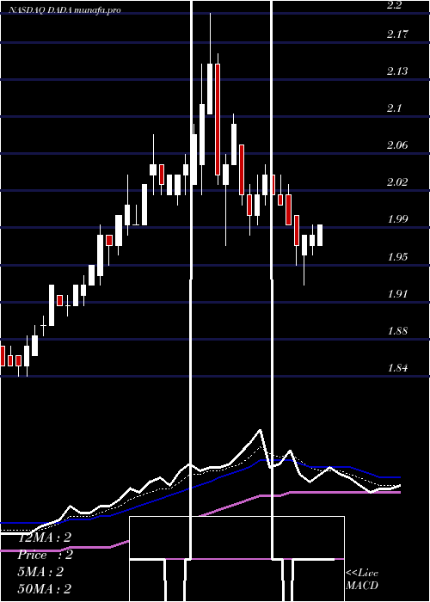
Task: Click the Price : 2 legend entry
Action: click(45, 555)
